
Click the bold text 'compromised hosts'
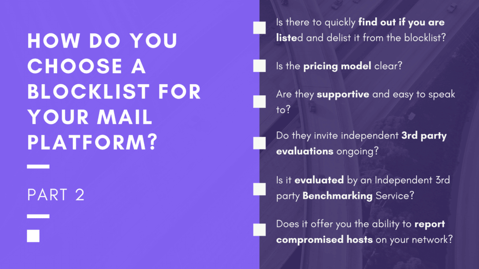coord(325,240)
